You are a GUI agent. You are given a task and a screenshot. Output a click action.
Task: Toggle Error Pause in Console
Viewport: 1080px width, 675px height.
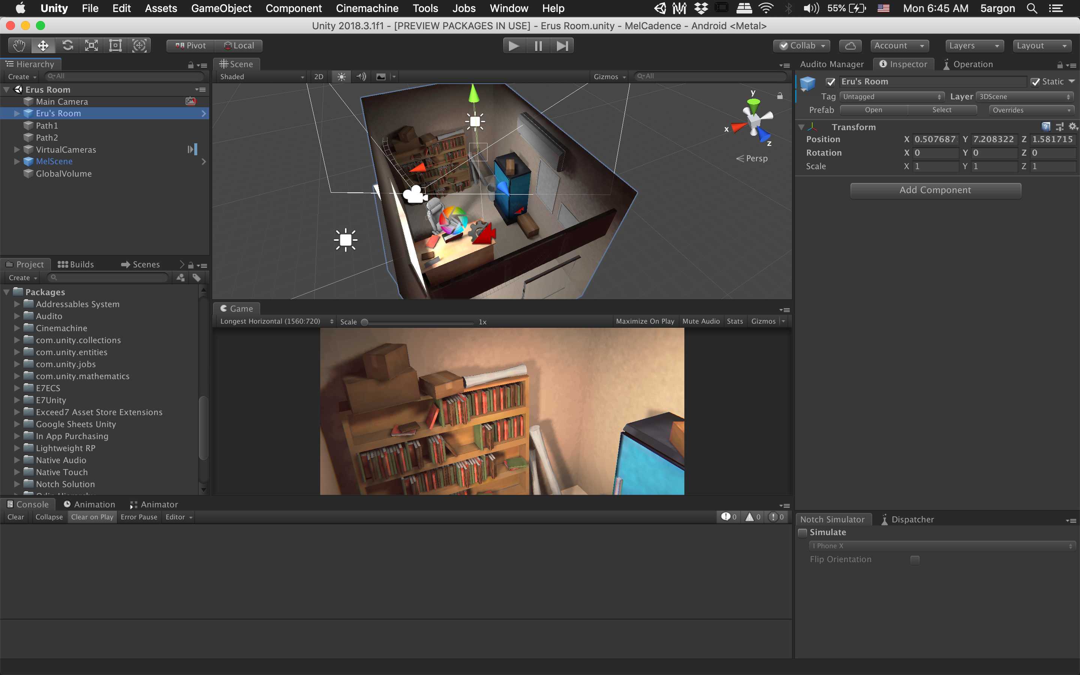click(x=139, y=517)
